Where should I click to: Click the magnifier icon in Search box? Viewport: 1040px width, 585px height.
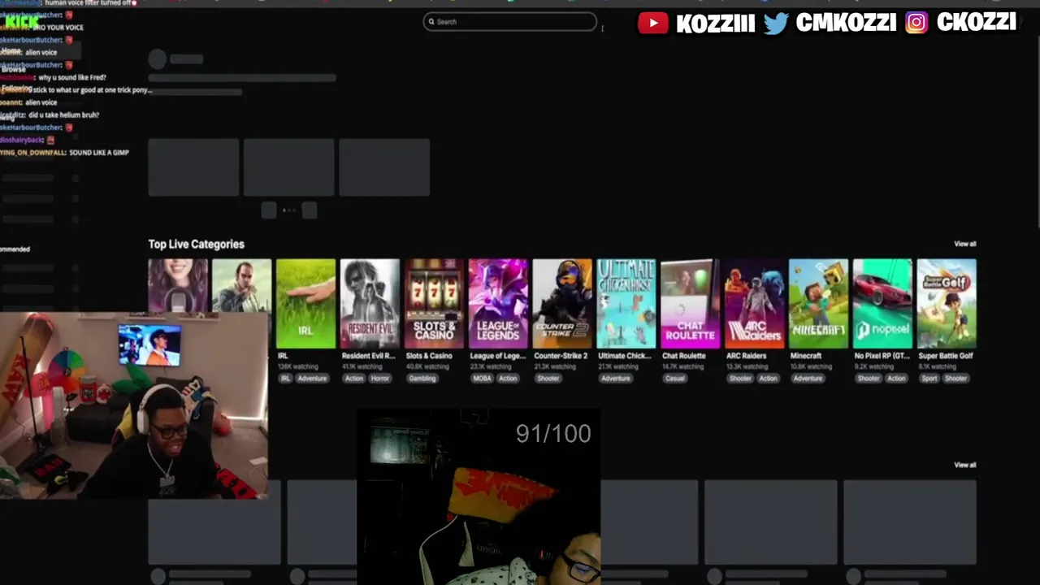(x=431, y=22)
